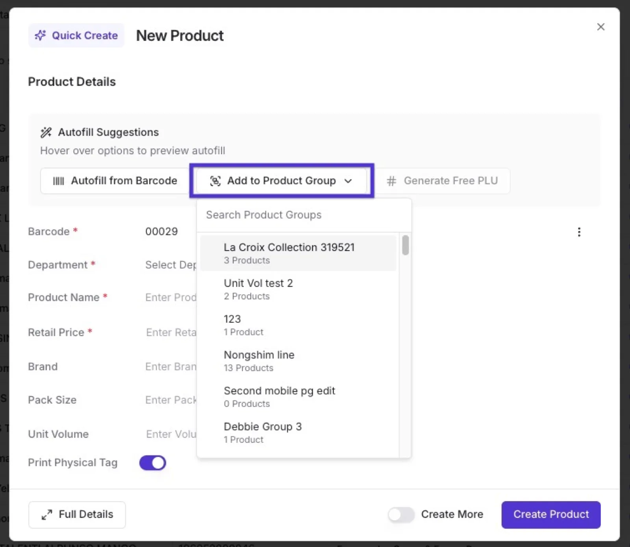The width and height of the screenshot is (630, 547).
Task: Click the Create Product button
Action: coord(551,514)
